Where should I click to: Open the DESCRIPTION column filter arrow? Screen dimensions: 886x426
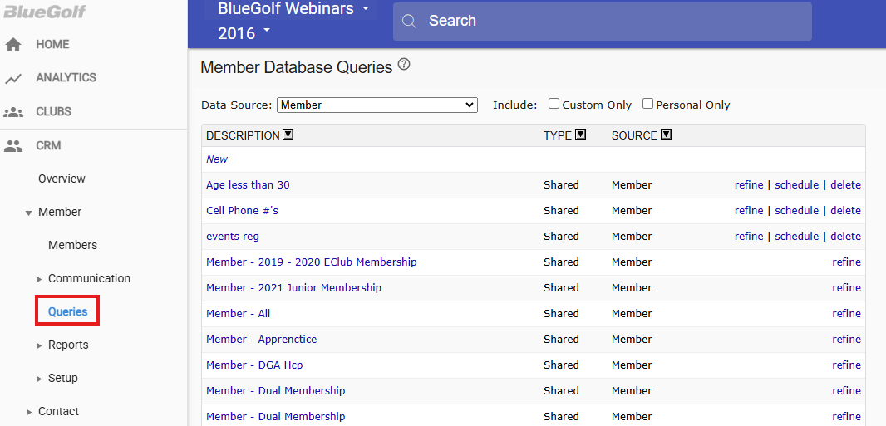coord(288,135)
